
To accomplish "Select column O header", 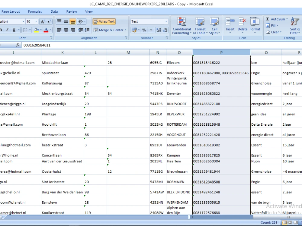I will [x=179, y=52].
